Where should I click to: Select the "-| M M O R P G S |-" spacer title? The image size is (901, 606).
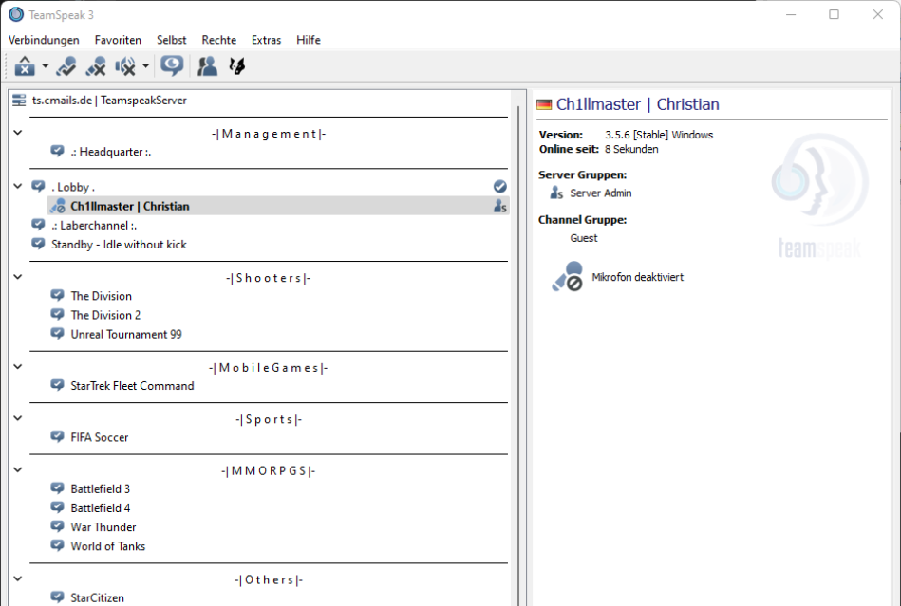click(269, 471)
